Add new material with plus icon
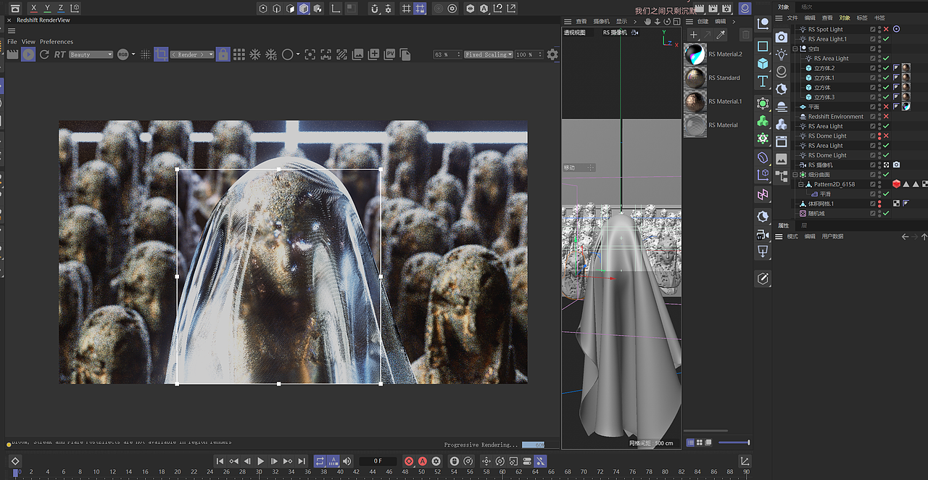The width and height of the screenshot is (928, 480). tap(694, 35)
